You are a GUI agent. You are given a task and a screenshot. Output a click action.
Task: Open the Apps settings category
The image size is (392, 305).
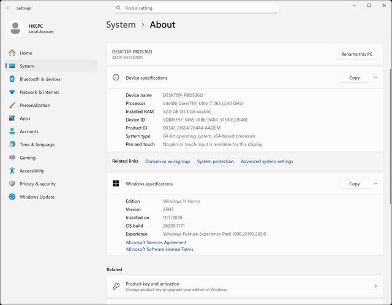pyautogui.click(x=51, y=118)
